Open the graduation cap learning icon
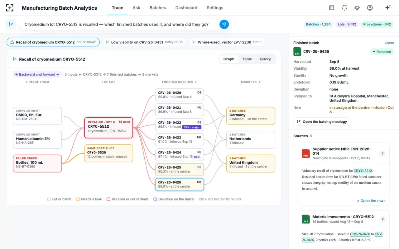The height and width of the screenshot is (249, 399). tap(357, 8)
